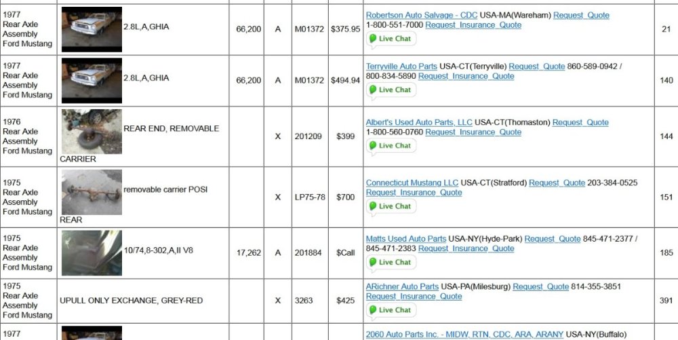Open Robertson Auto Salvage - CDC link
Screen dimensions: 678x340
422,15
